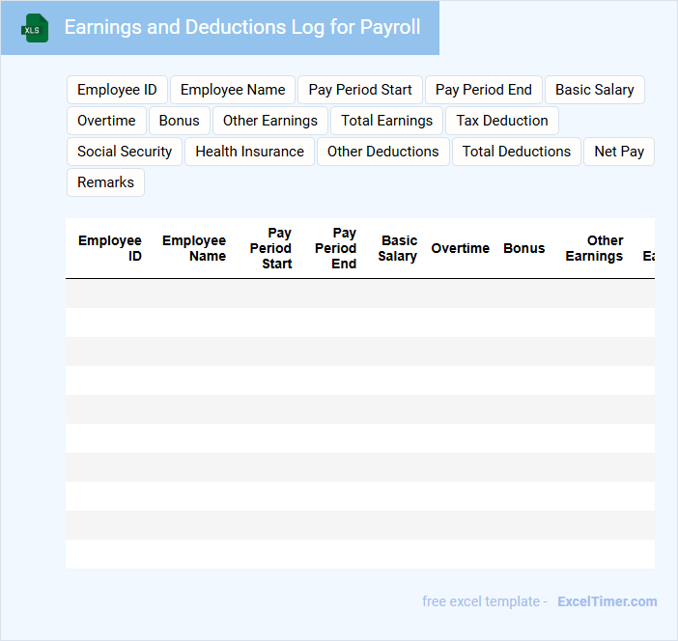Screen dimensions: 678x641
Task: Select the Health Insurance tag
Action: (249, 152)
